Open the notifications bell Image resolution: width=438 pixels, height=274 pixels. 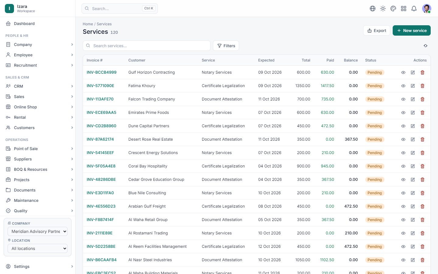point(414,9)
